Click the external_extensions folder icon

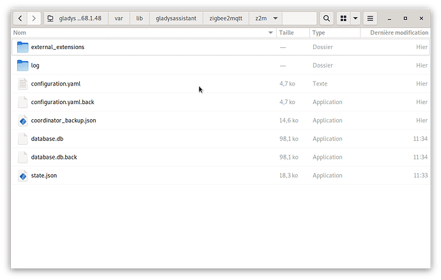(x=22, y=47)
